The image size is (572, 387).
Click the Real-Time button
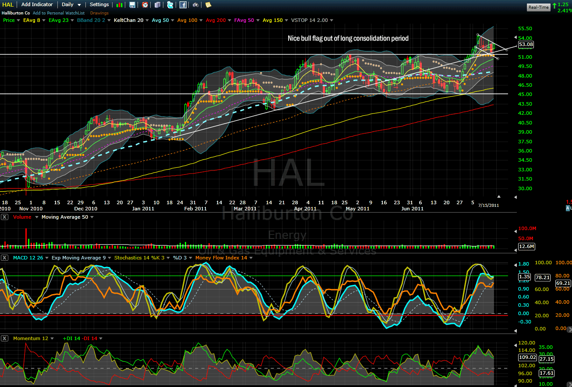click(x=538, y=7)
